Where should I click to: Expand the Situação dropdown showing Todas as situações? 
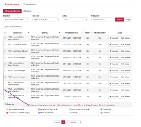tap(45, 19)
